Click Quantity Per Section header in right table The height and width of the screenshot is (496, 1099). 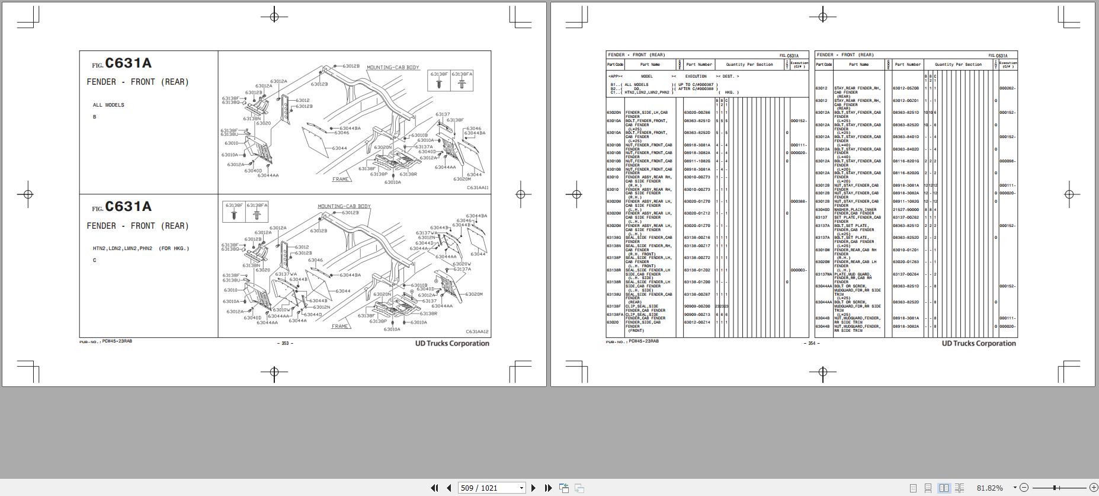pos(958,65)
